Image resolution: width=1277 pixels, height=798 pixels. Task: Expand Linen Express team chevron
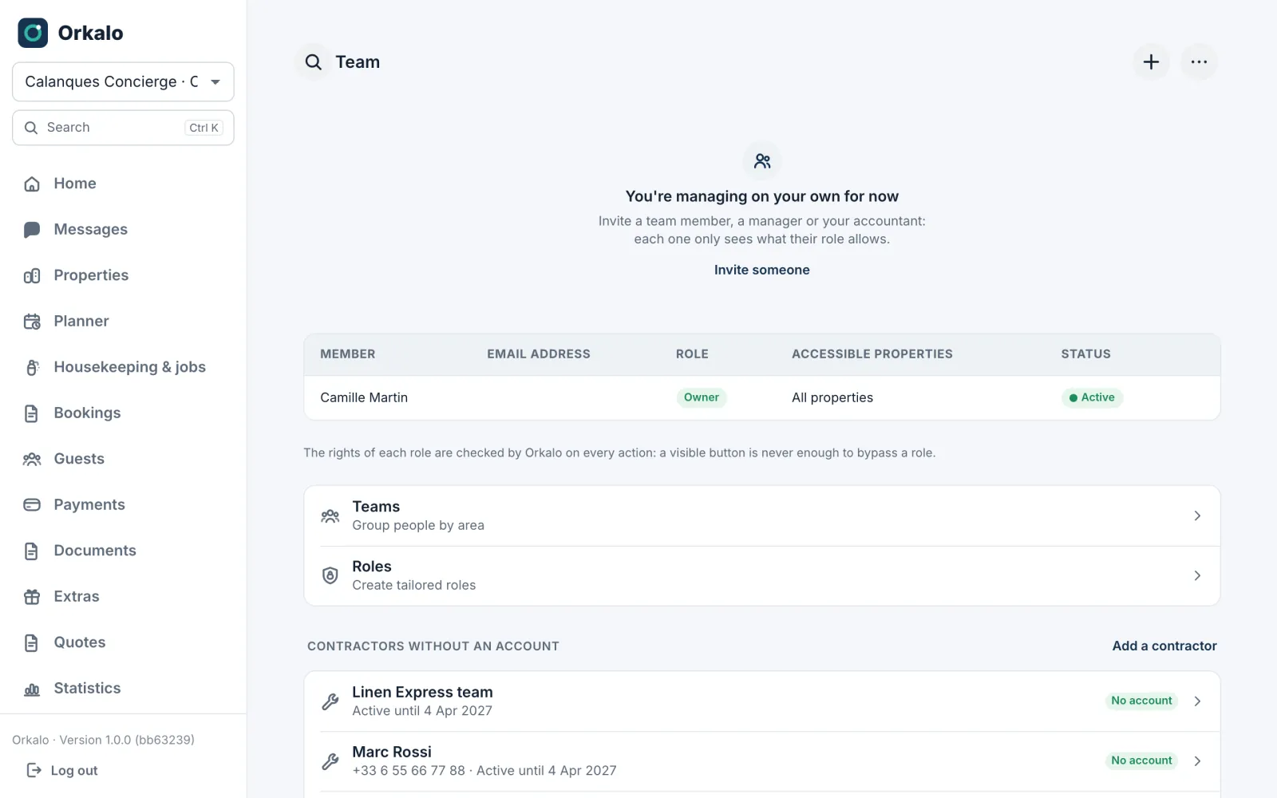point(1197,701)
